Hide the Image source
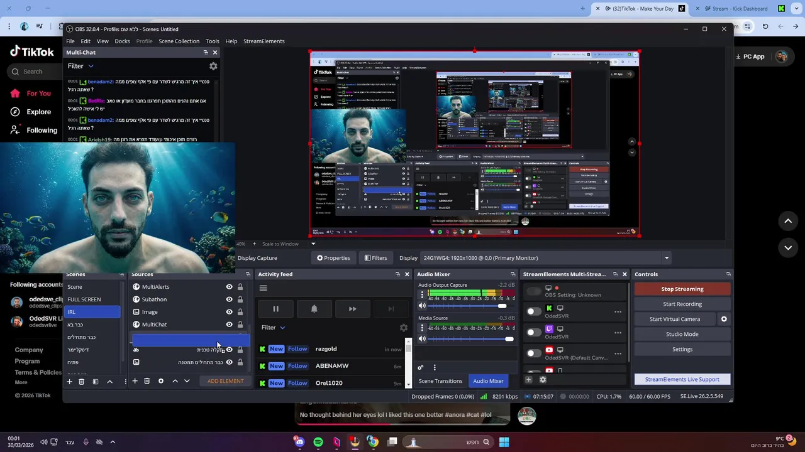Image resolution: width=805 pixels, height=452 pixels. pyautogui.click(x=229, y=312)
